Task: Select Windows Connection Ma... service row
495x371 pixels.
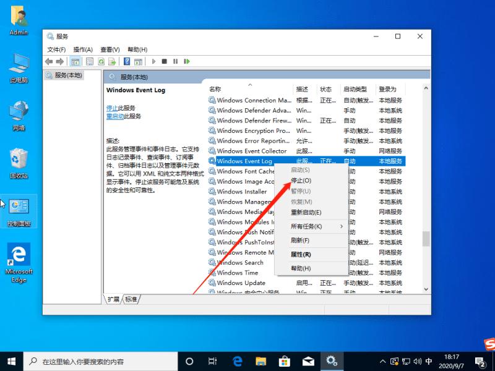Action: coord(306,100)
